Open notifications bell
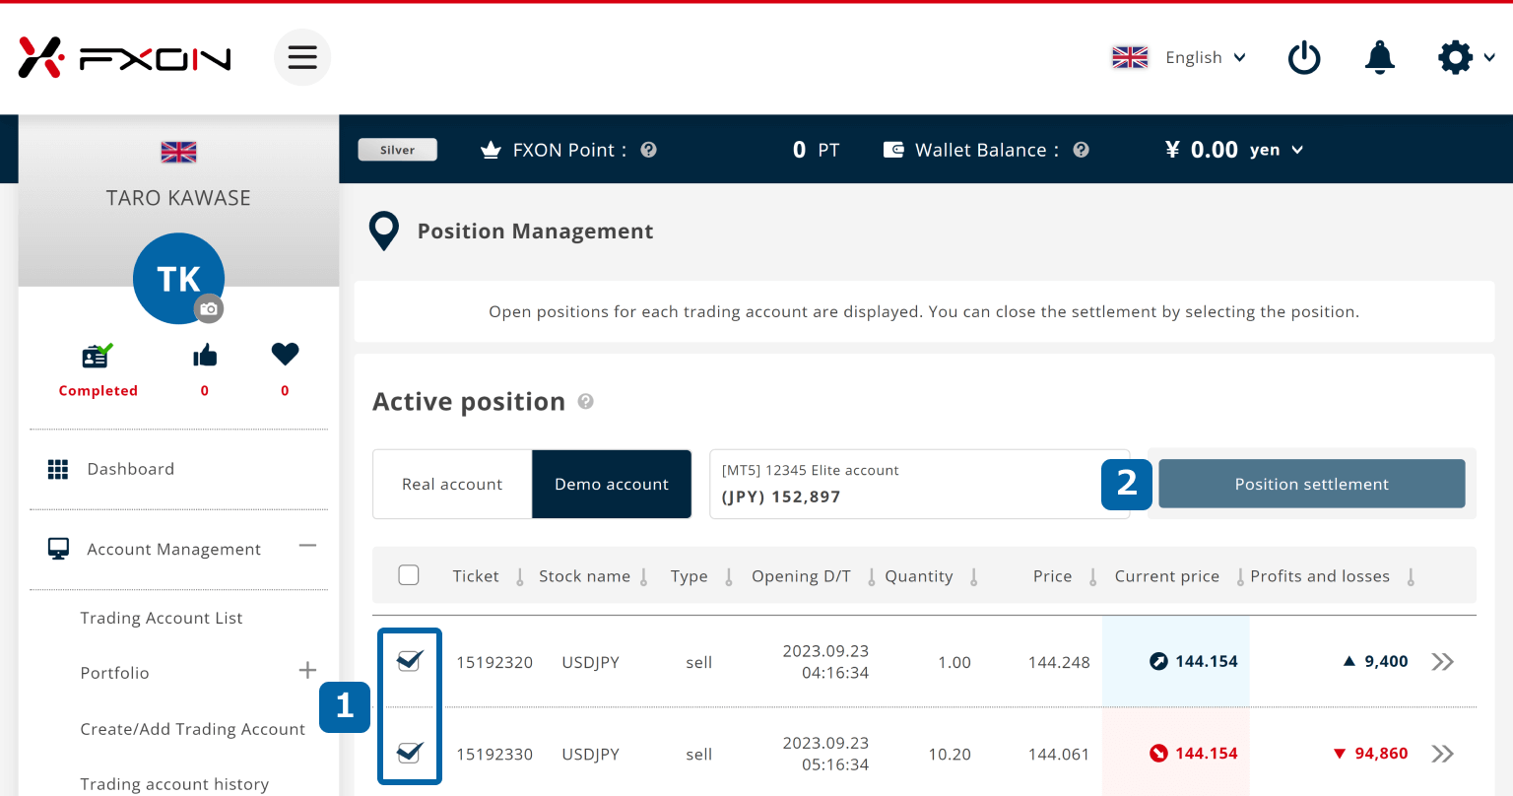Viewport: 1513px width, 796px height. (x=1380, y=57)
